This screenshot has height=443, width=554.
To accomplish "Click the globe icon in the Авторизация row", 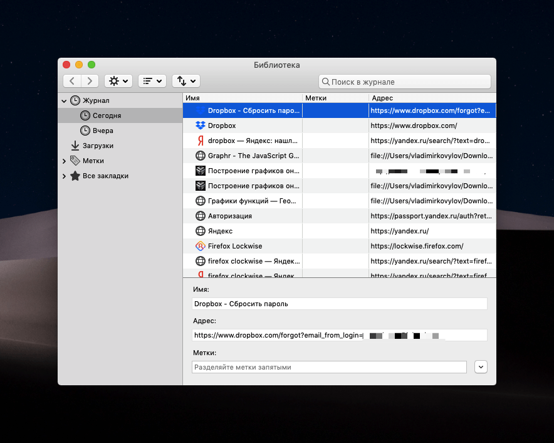I will [201, 216].
